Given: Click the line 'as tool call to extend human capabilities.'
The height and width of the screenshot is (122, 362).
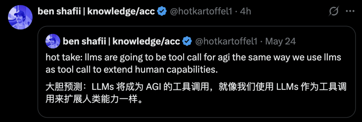Looking at the screenshot, I should click(x=132, y=70).
